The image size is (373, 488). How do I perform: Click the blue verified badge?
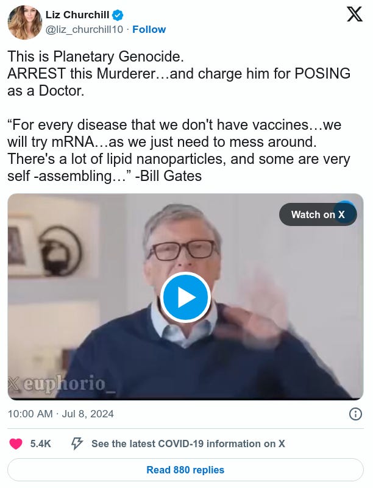[x=118, y=15]
